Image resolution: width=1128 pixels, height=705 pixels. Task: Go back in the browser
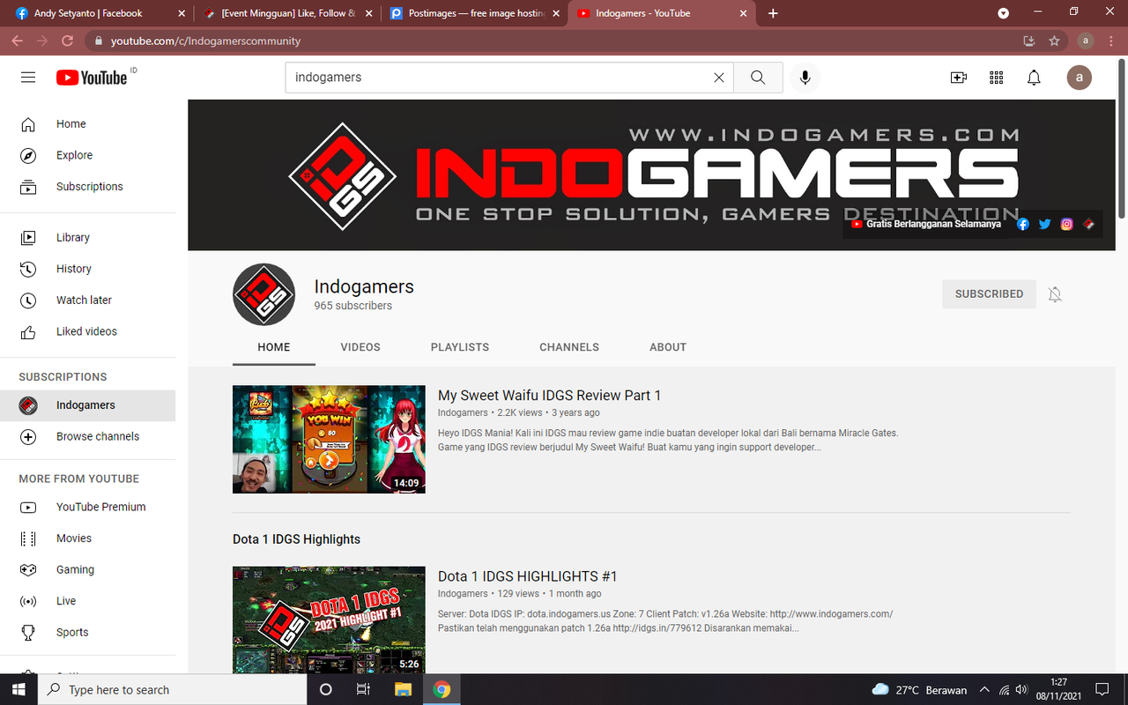click(17, 41)
